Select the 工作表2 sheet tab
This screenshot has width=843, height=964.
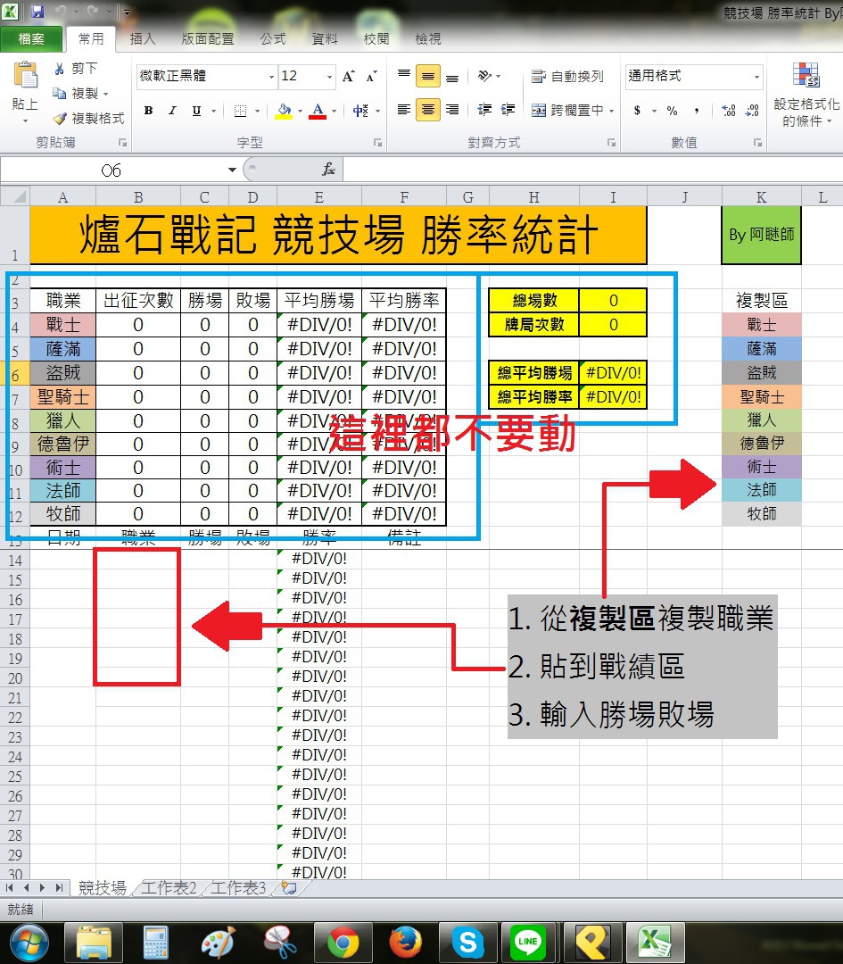169,888
